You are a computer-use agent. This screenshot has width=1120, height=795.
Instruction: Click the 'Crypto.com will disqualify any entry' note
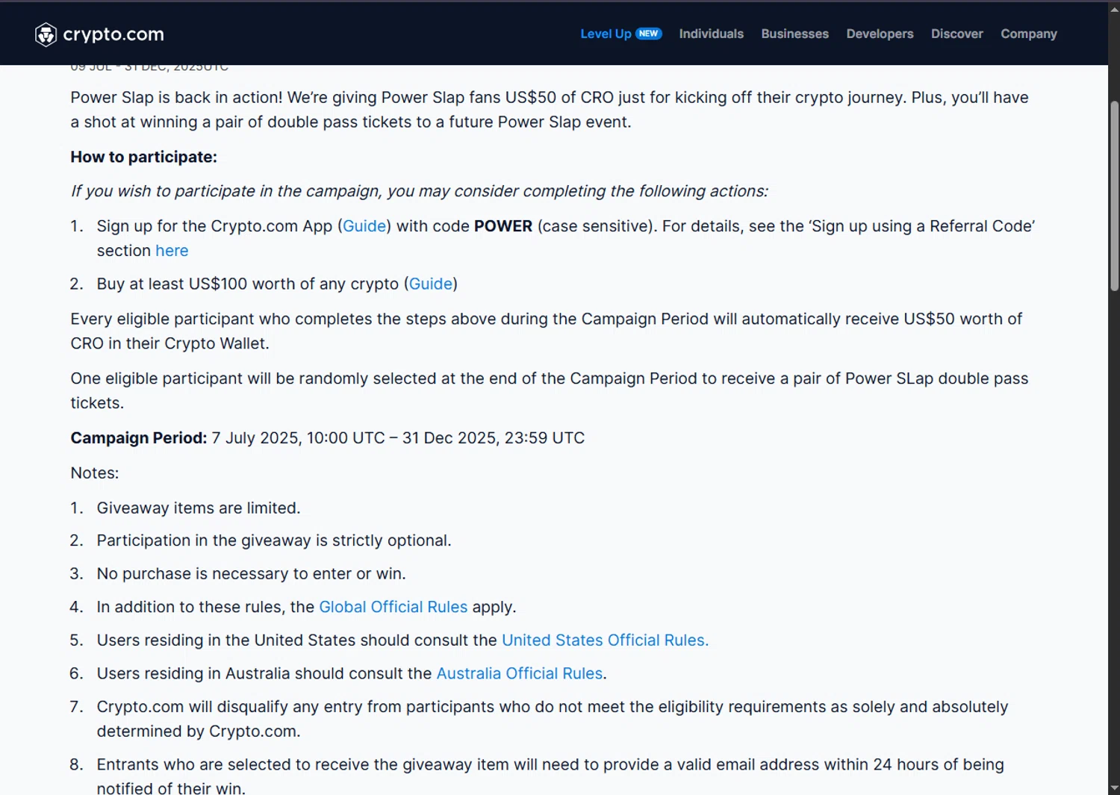[553, 719]
